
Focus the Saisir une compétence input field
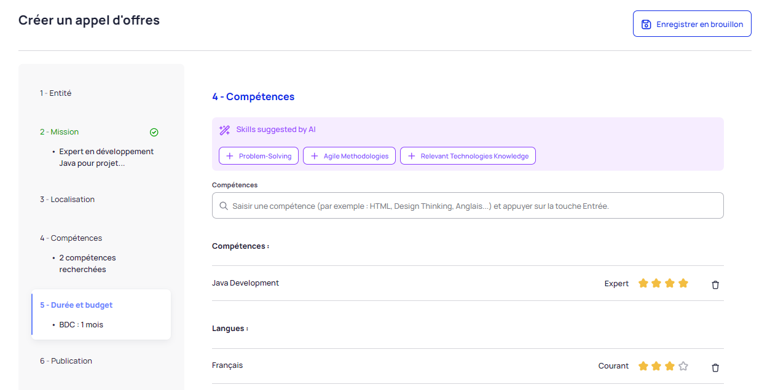tap(468, 206)
